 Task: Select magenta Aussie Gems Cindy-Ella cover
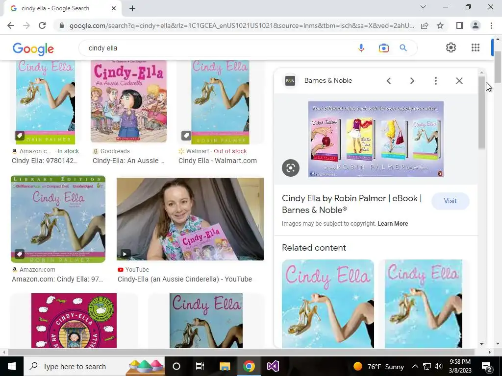pyautogui.click(x=74, y=321)
